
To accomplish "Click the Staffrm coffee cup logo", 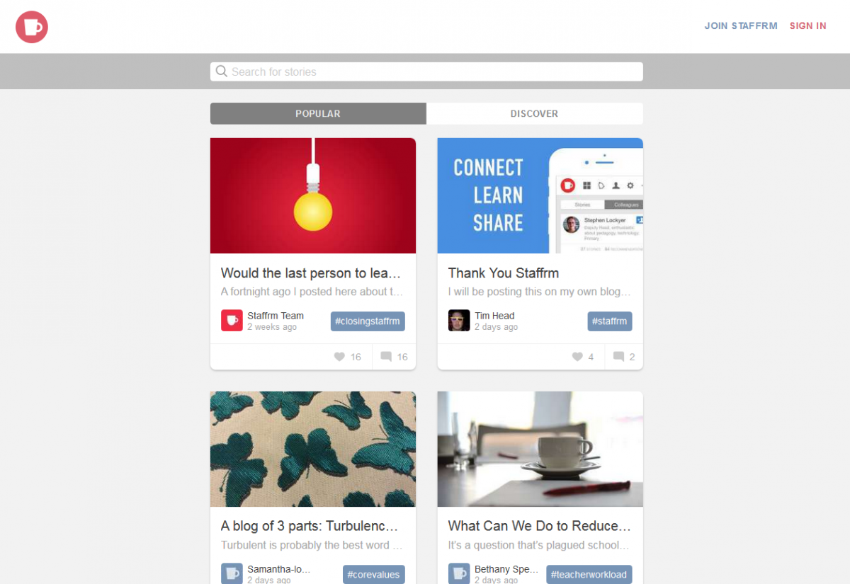I will pyautogui.click(x=32, y=27).
